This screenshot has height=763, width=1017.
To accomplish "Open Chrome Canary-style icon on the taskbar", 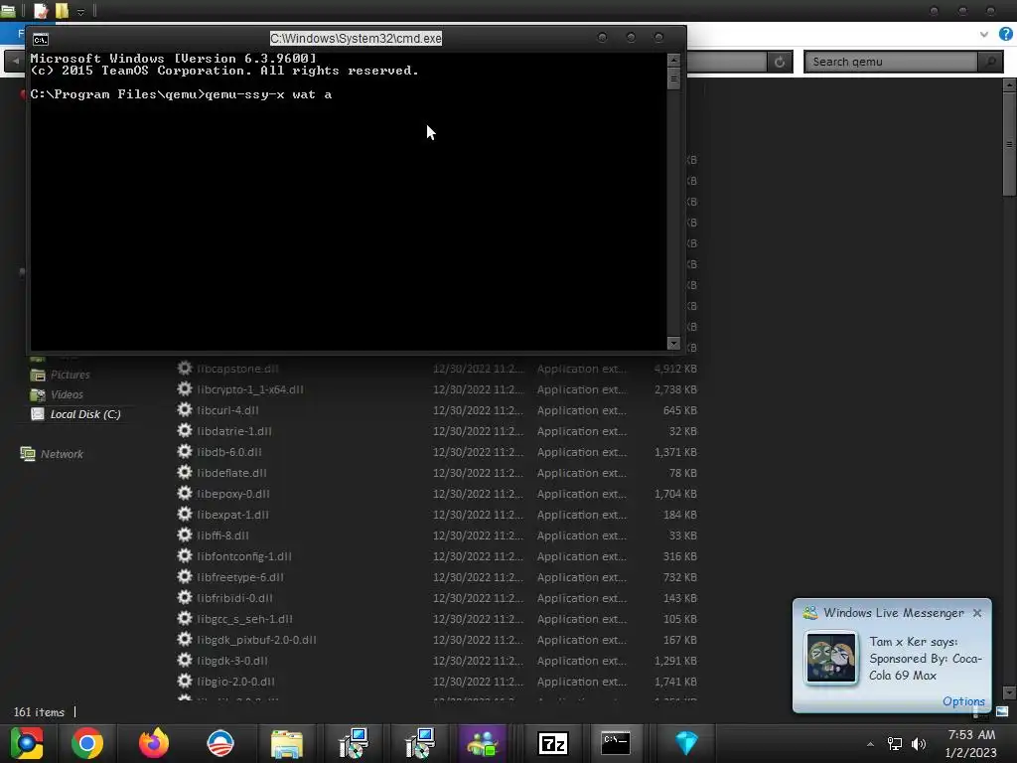I will point(27,743).
